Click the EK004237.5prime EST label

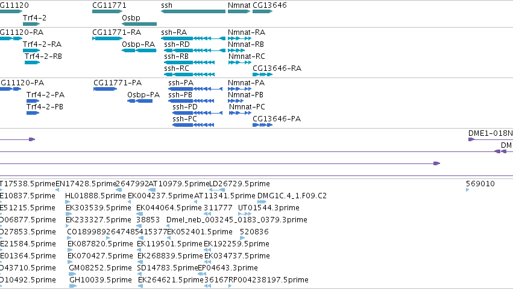coord(160,196)
